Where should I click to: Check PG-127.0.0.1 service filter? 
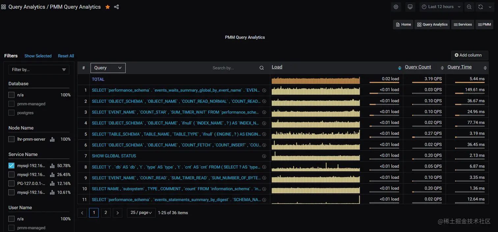click(x=12, y=183)
